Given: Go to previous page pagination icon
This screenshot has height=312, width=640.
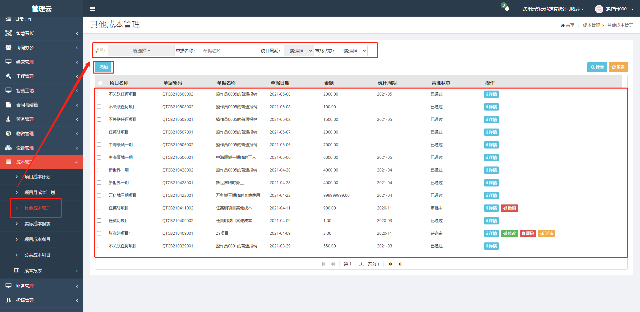Looking at the screenshot, I should (x=333, y=264).
